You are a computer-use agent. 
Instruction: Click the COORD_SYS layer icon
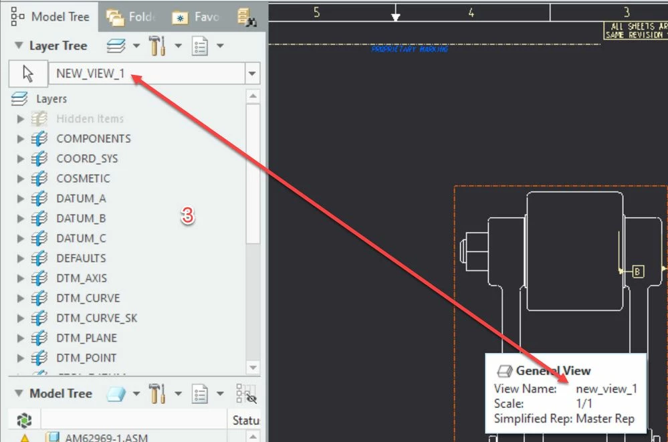[x=39, y=158]
